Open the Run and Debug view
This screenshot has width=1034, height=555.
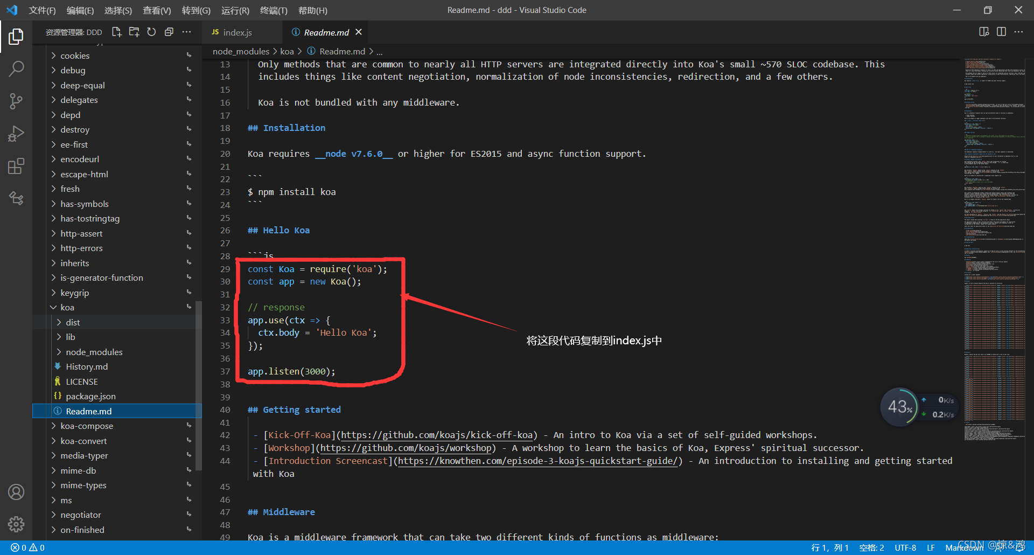tap(16, 134)
